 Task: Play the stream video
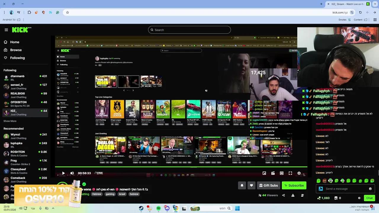(x=63, y=173)
